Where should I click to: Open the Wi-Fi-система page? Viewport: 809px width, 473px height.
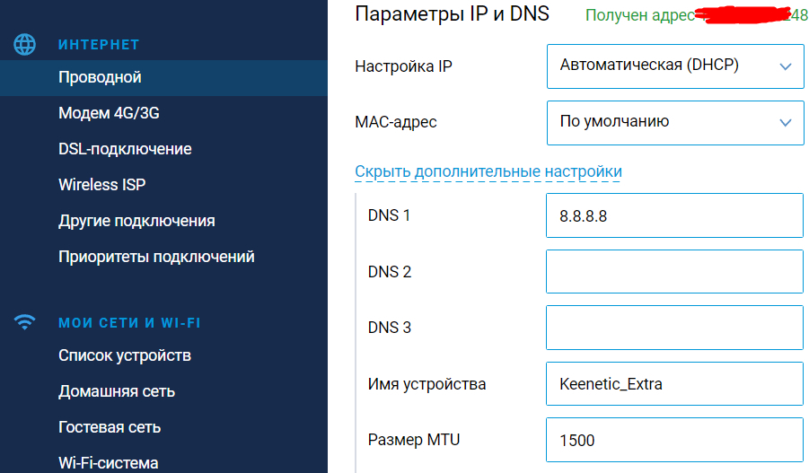click(108, 463)
